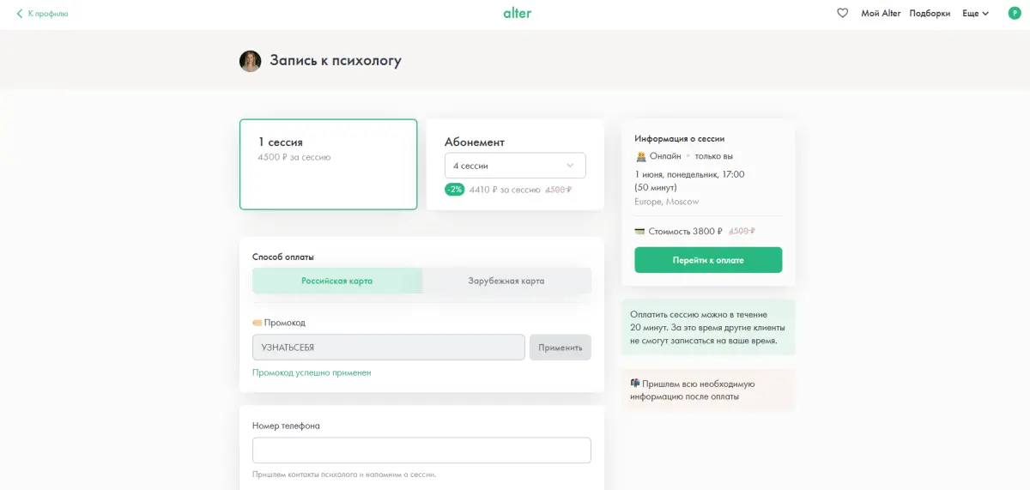Click the back arrow next to К профилю
Viewport: 1030px width, 490px height.
click(20, 14)
